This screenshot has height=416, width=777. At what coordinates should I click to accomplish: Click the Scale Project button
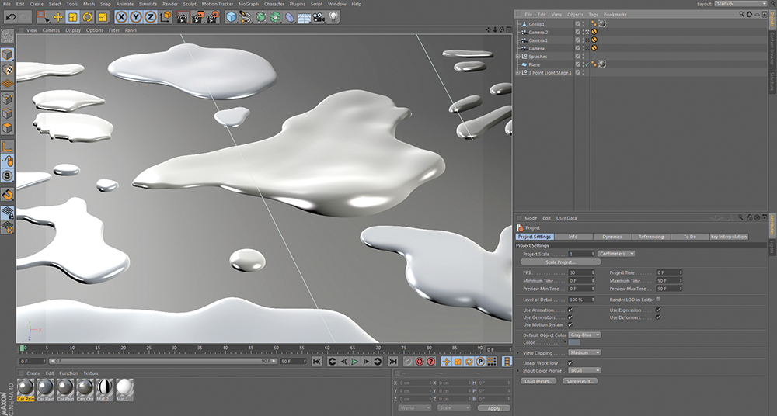point(560,262)
